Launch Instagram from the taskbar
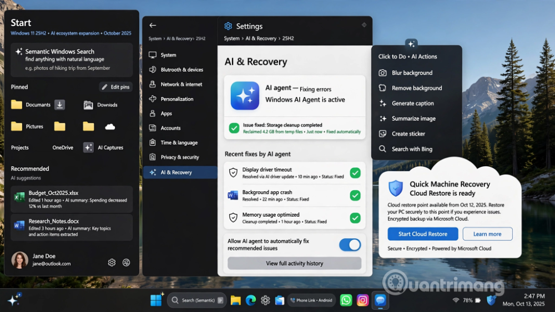The height and width of the screenshot is (312, 555). [362, 300]
